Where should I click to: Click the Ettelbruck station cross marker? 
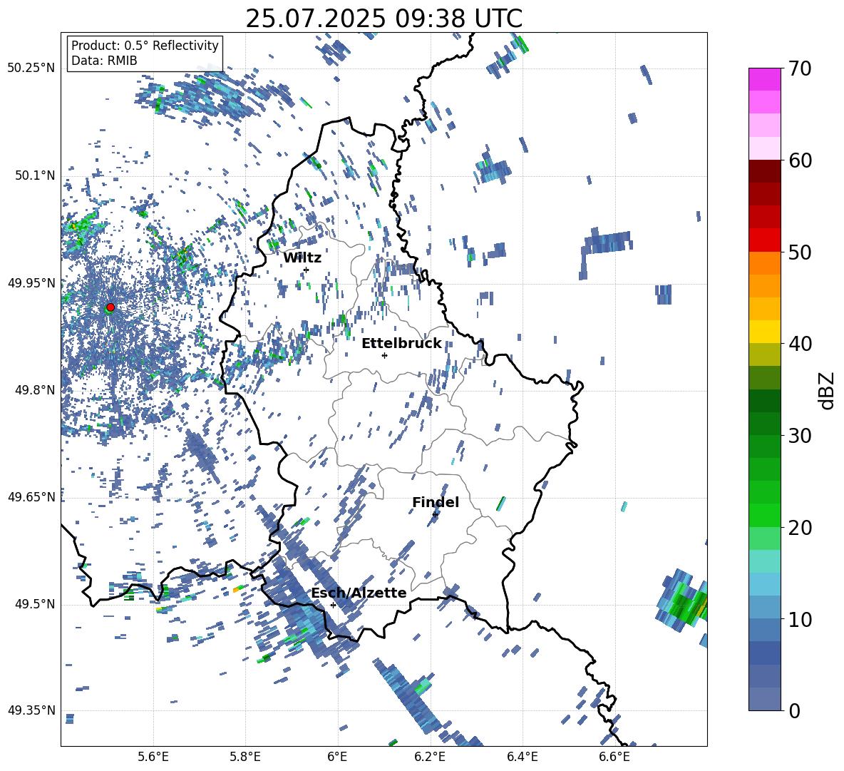(384, 355)
